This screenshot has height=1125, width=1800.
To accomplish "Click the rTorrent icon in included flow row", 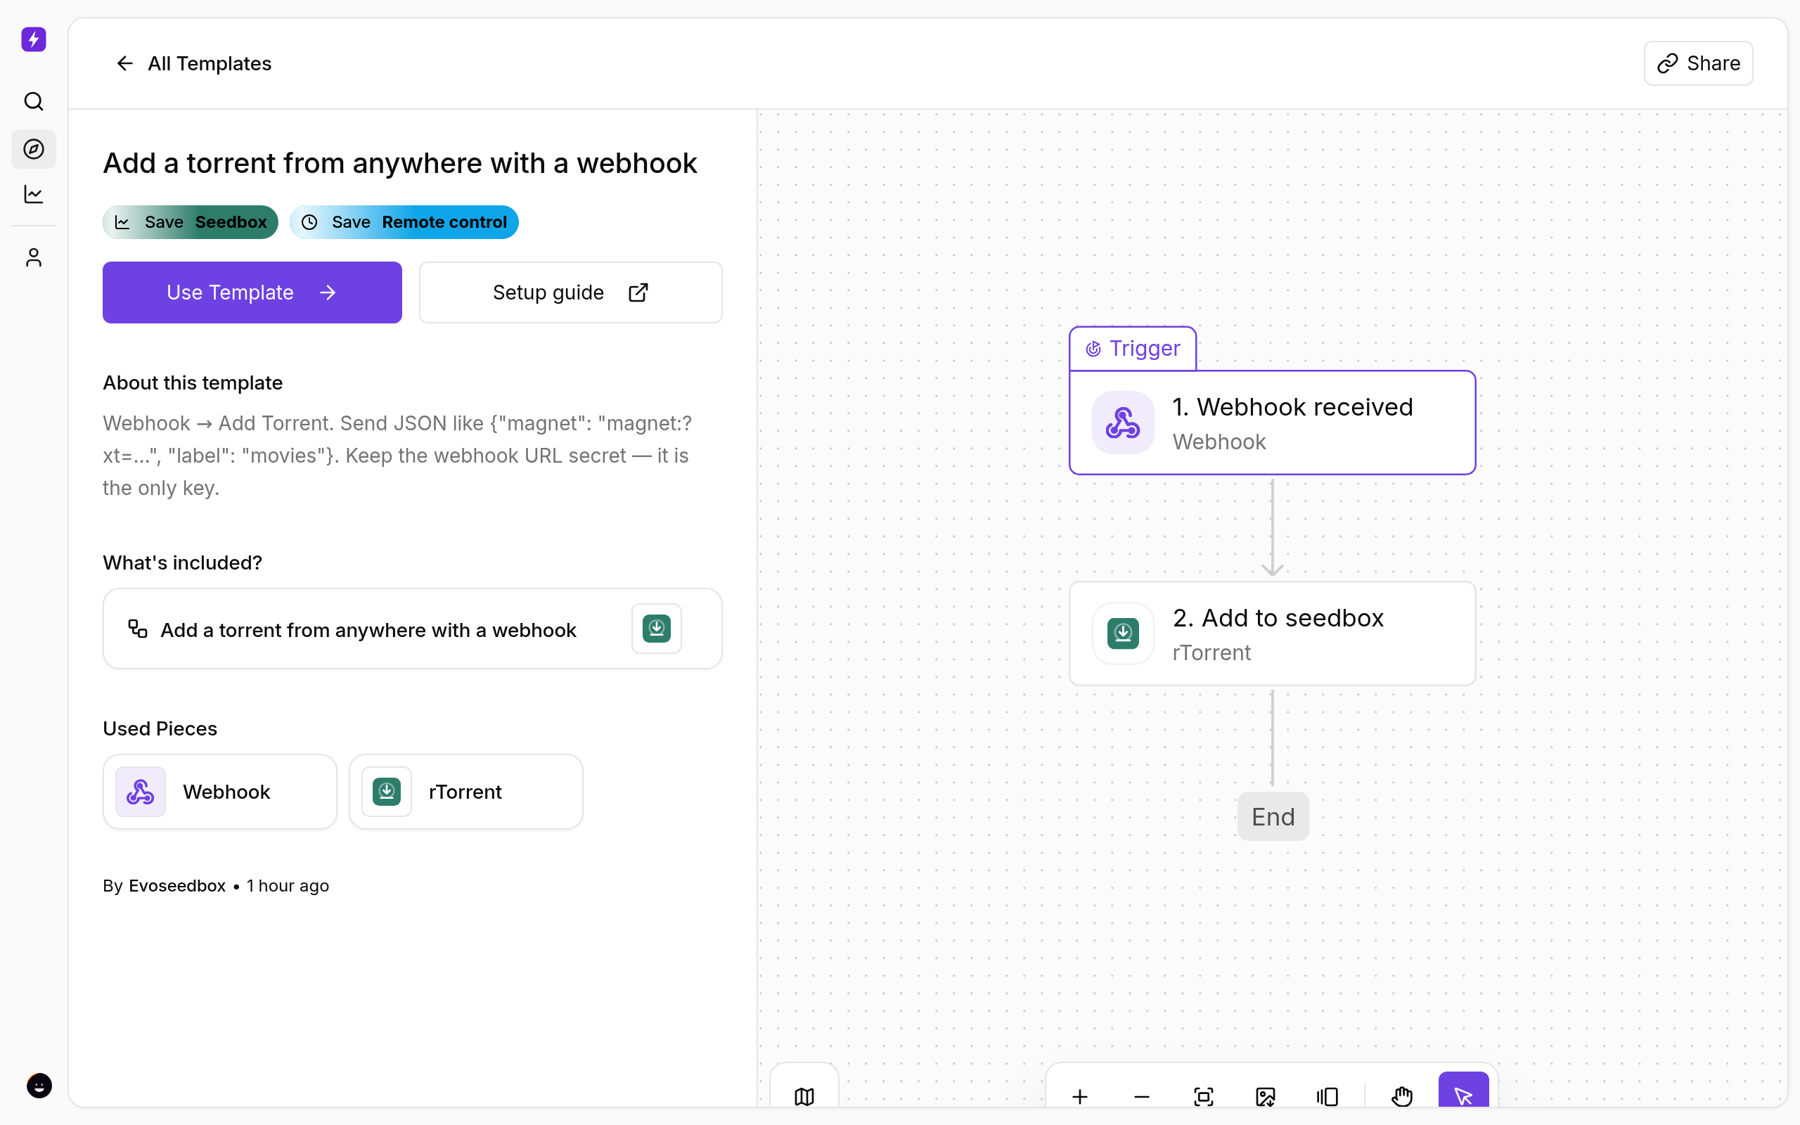I will (x=656, y=629).
